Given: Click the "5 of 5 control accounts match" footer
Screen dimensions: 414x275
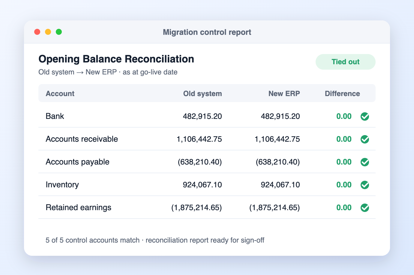Looking at the screenshot, I should (x=92, y=240).
